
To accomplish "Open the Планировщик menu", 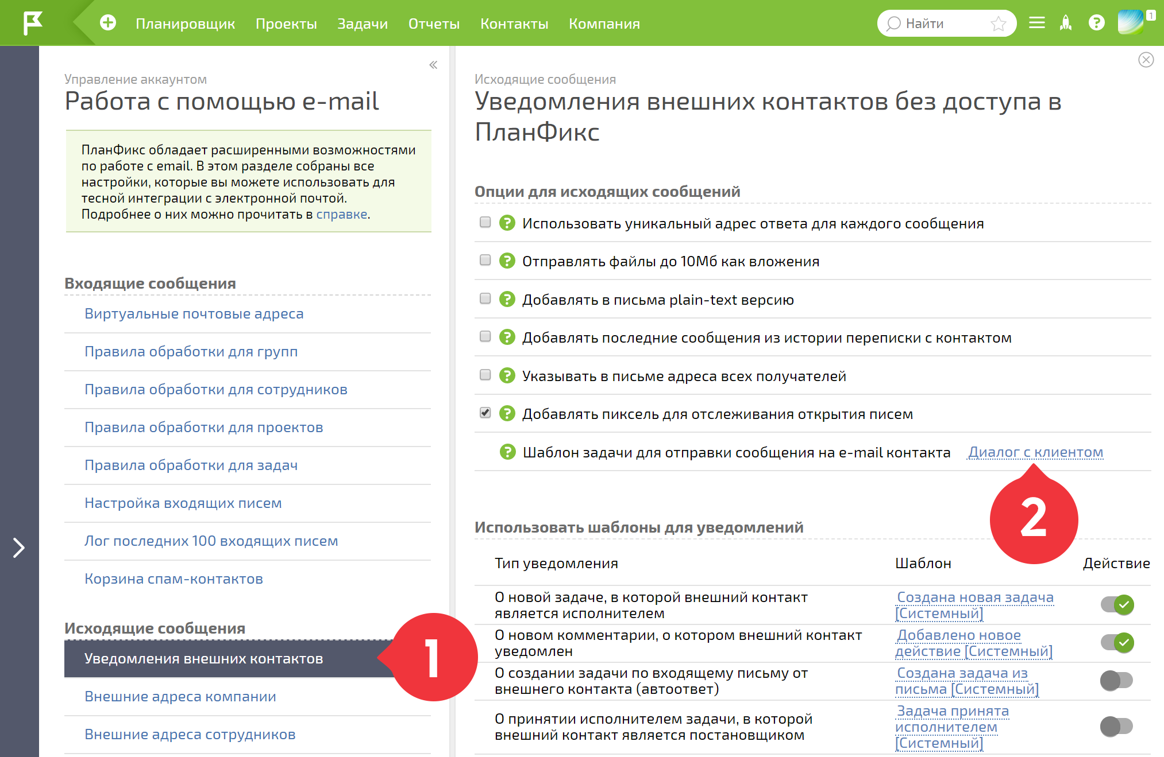I will click(x=185, y=24).
